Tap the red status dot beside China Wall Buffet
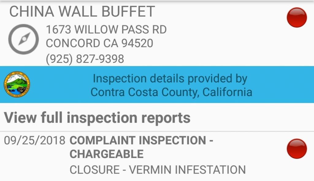314x181 pixels. [297, 17]
